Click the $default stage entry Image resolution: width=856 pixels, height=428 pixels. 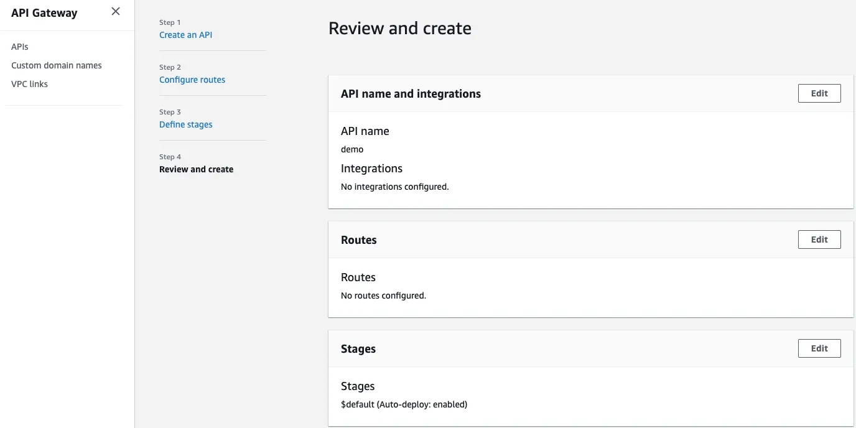pos(403,404)
